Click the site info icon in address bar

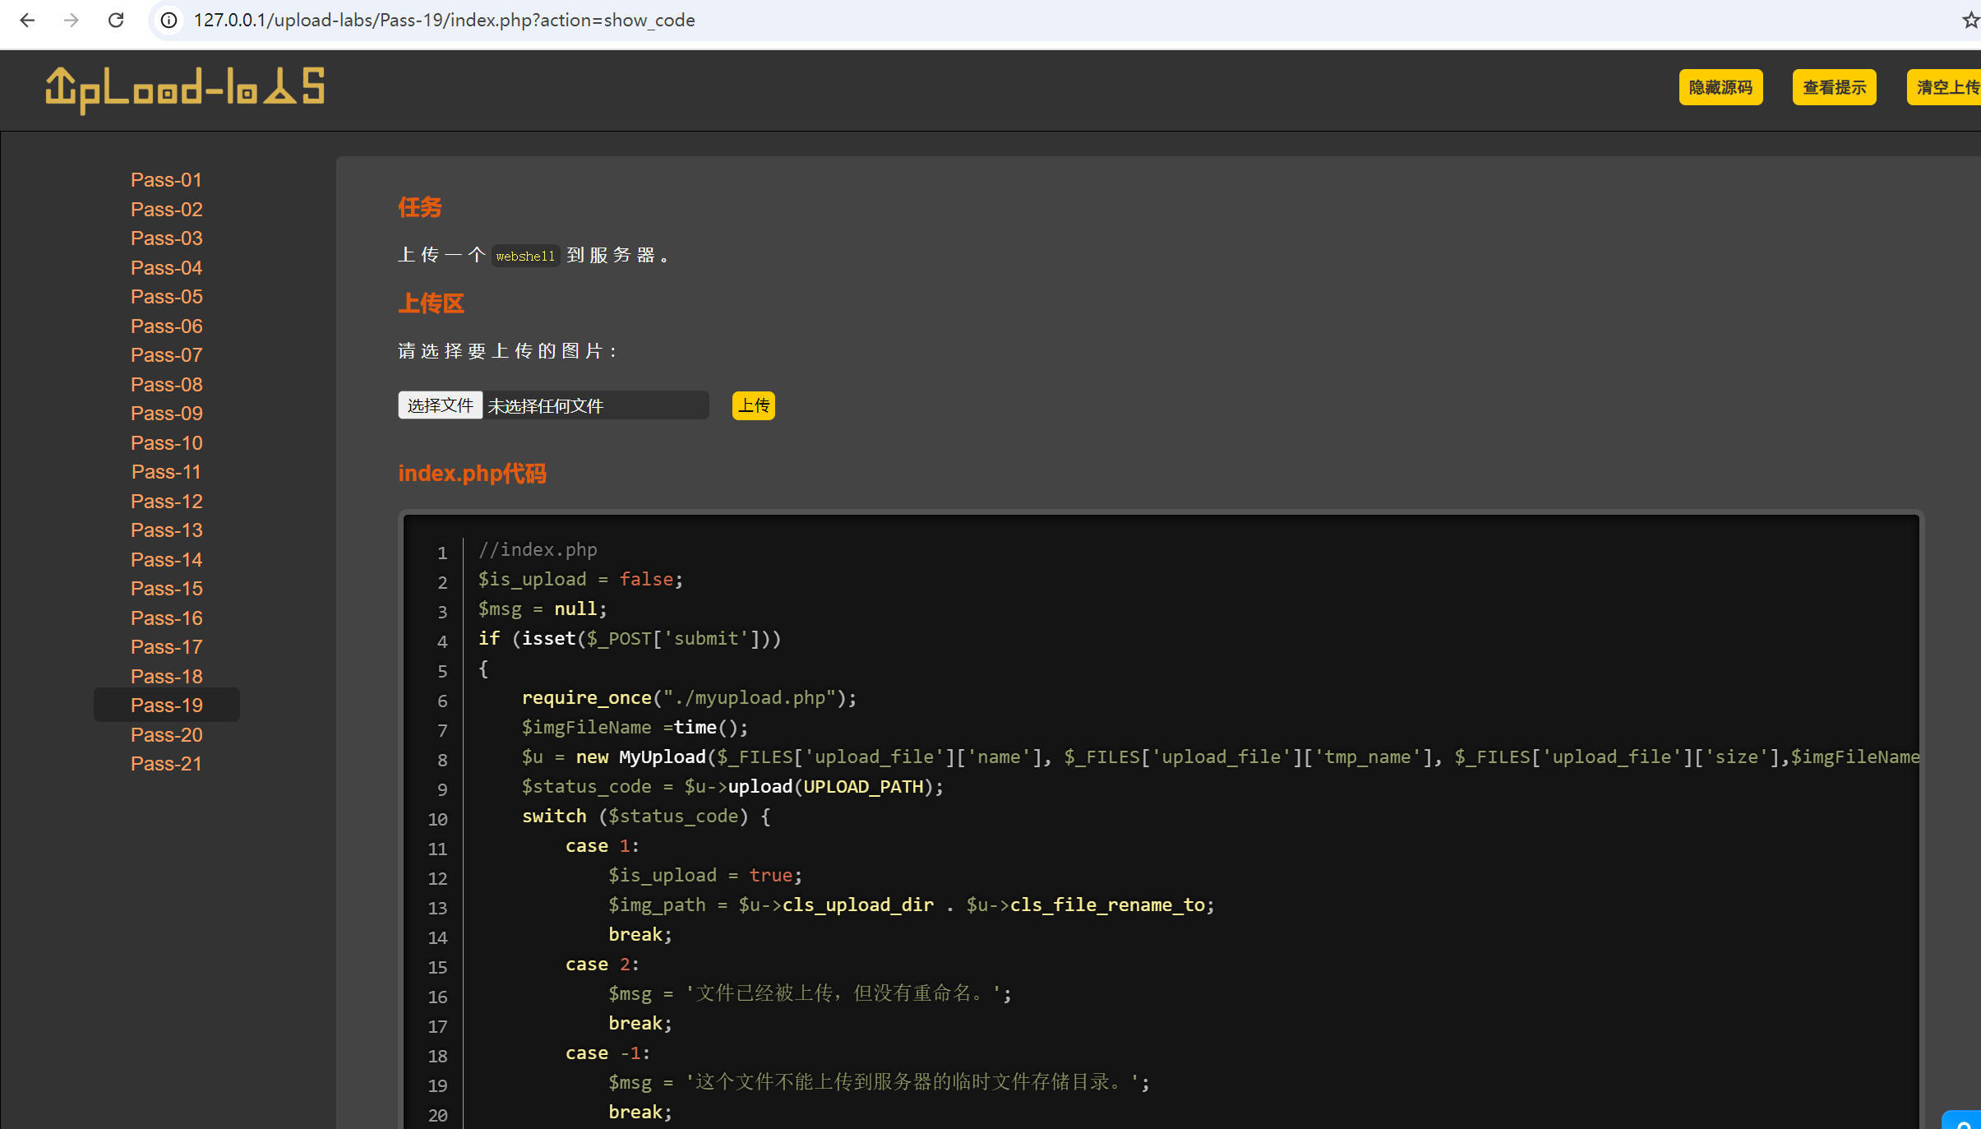(x=169, y=20)
